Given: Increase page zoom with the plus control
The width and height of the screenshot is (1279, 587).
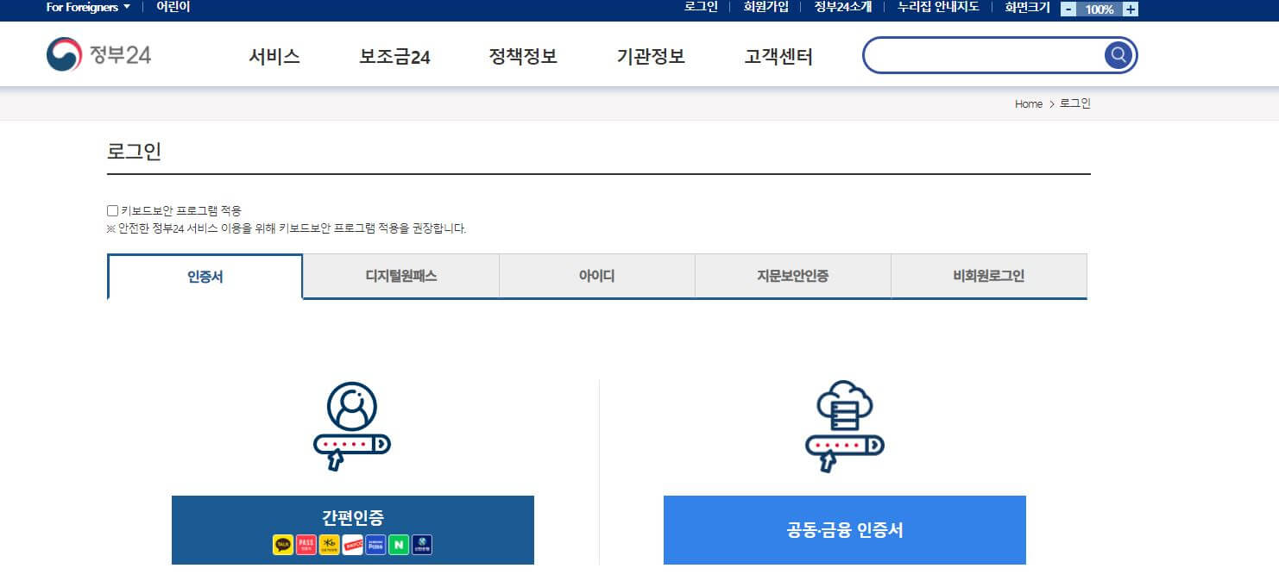Looking at the screenshot, I should (1129, 9).
